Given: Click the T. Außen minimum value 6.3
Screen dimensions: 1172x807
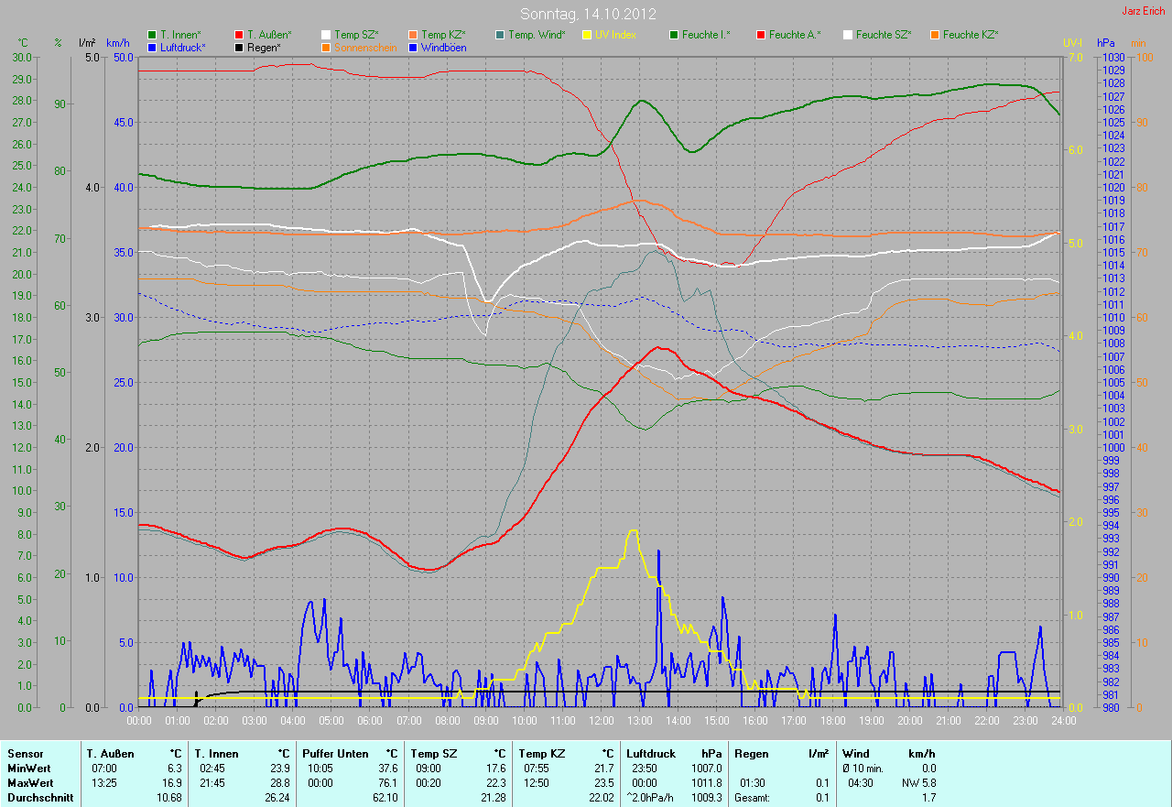Looking at the screenshot, I should (x=175, y=769).
